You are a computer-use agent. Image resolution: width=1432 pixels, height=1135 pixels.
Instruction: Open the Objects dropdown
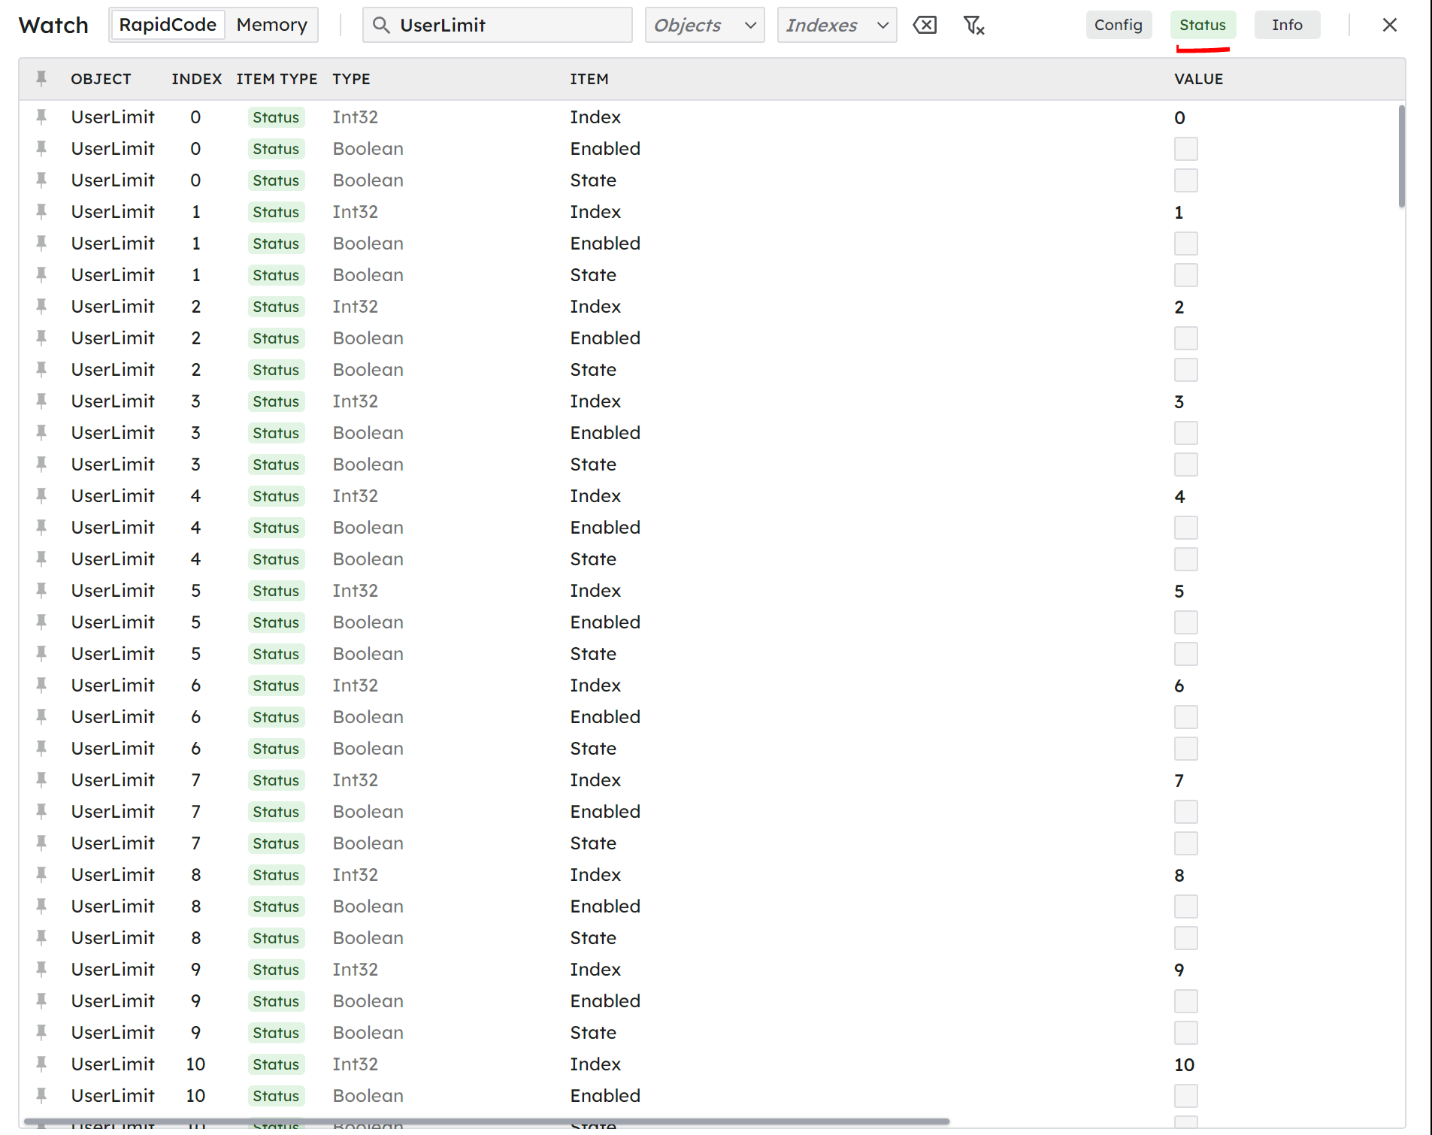coord(704,26)
